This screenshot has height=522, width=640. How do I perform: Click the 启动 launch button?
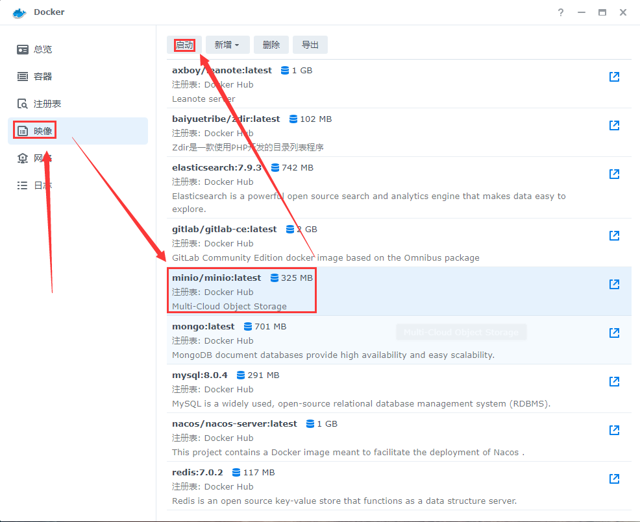(x=184, y=45)
